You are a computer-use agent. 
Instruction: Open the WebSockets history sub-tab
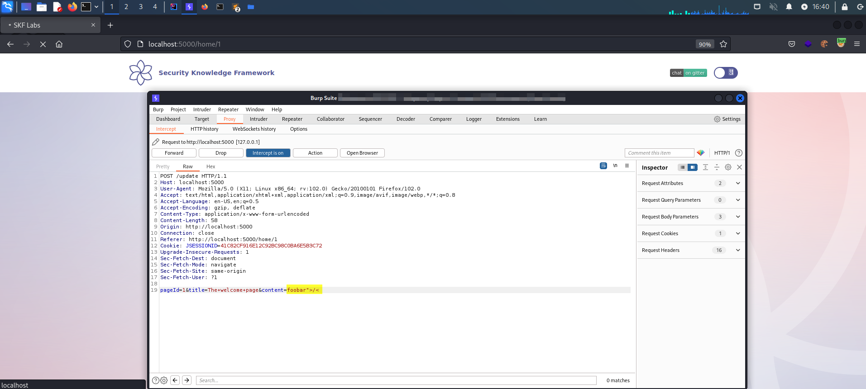pyautogui.click(x=254, y=129)
